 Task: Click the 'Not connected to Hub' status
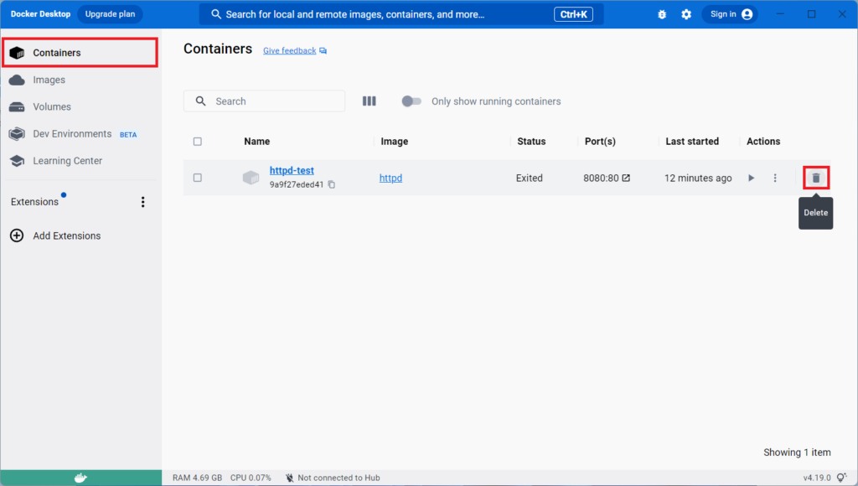tap(333, 478)
